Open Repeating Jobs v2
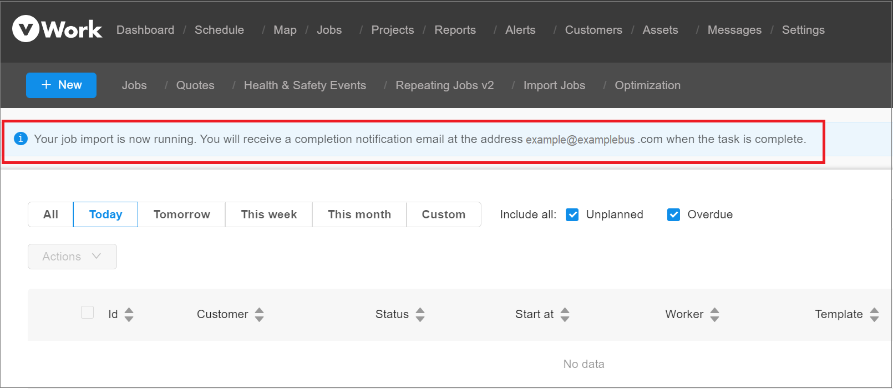Screen dimensions: 893x389 pos(445,85)
